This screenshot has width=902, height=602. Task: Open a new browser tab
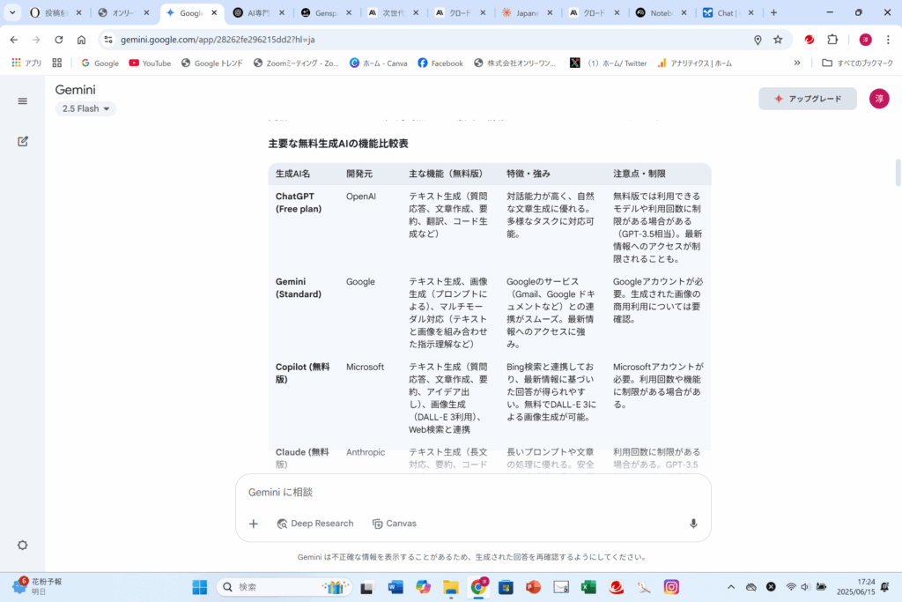[773, 12]
